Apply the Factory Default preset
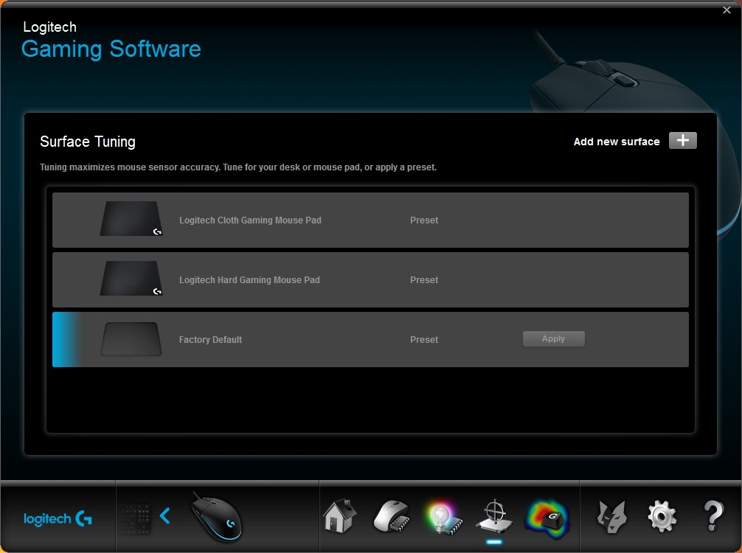 554,338
